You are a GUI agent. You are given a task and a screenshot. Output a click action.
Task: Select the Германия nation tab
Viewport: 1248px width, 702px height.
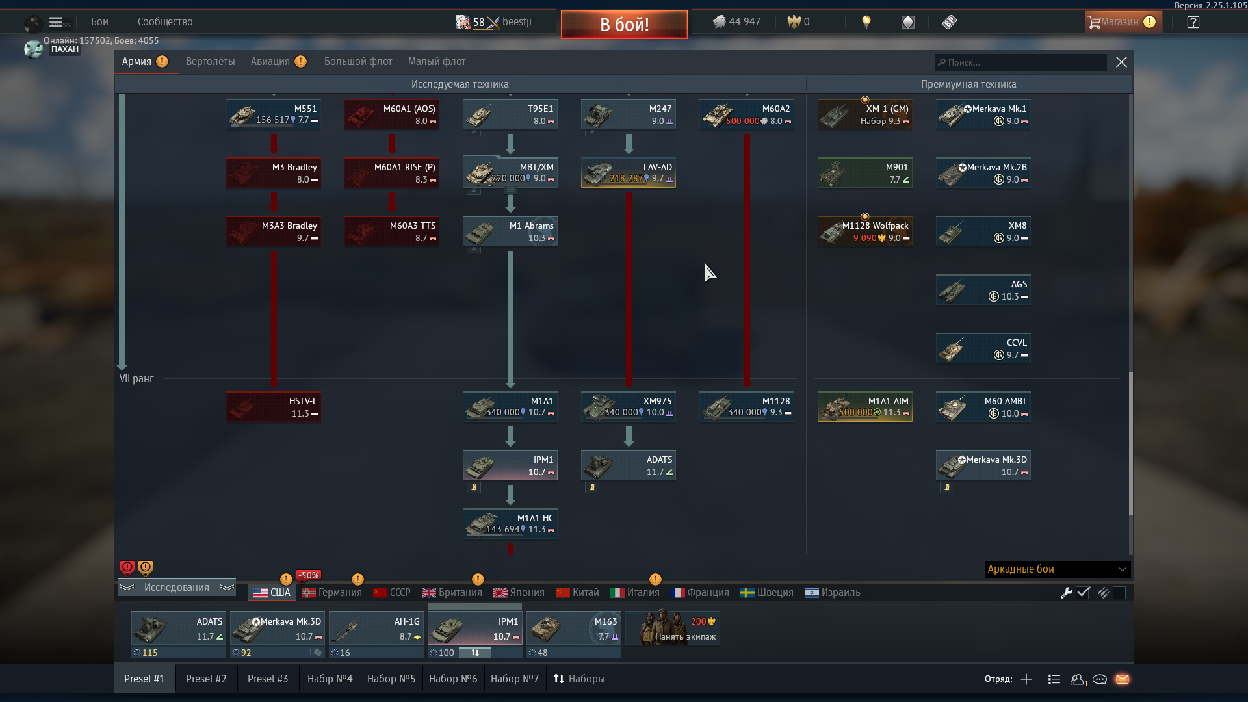tap(331, 593)
